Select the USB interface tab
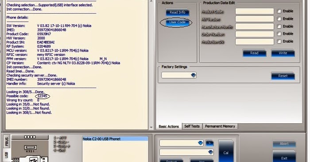The width and height of the screenshot is (310, 162). pyautogui.click(x=6, y=155)
